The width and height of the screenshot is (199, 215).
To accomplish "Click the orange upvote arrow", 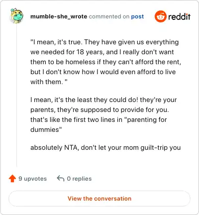I will (x=12, y=179).
